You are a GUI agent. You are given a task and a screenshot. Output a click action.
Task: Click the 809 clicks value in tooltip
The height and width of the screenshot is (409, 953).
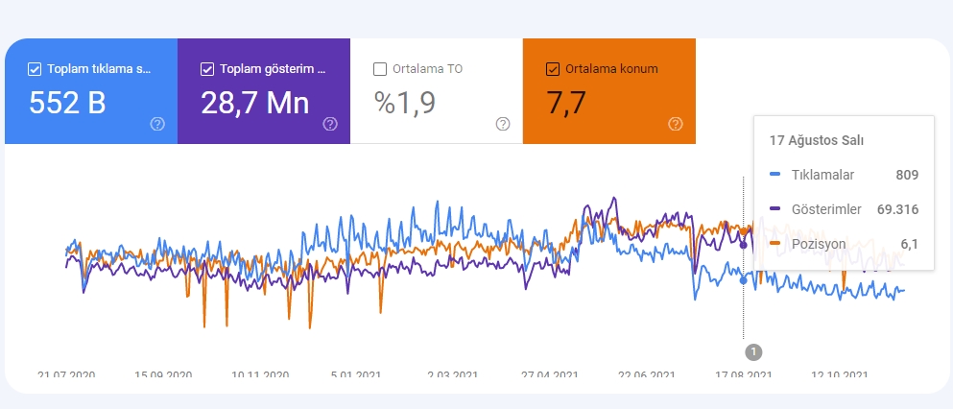[907, 175]
